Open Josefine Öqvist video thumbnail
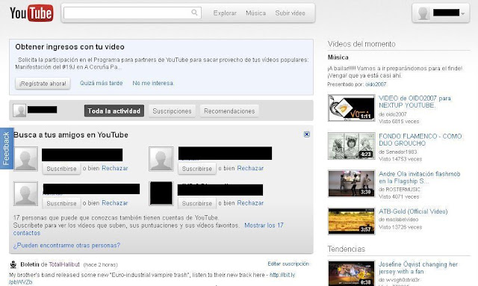Image resolution: width=478 pixels, height=286 pixels. point(351,273)
